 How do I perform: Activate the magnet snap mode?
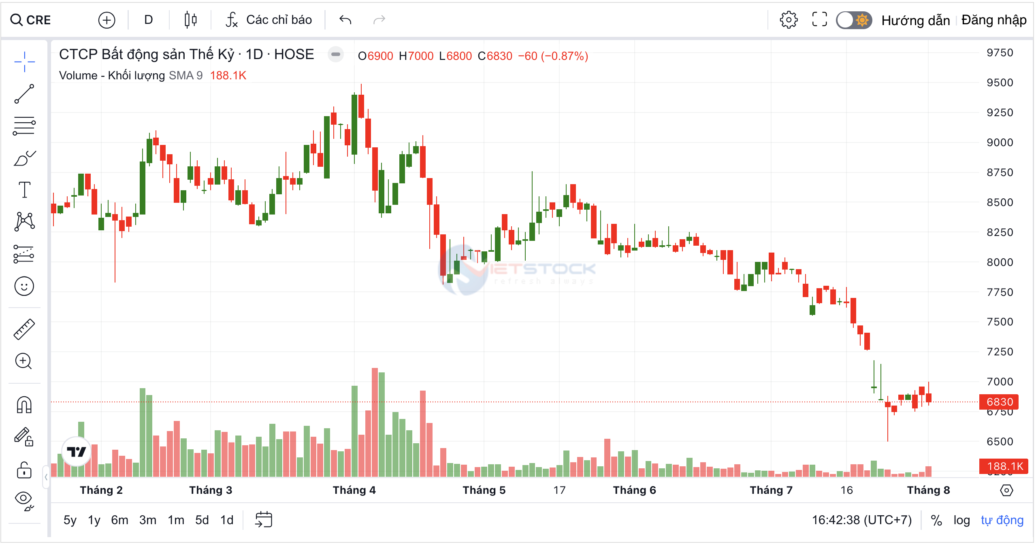point(24,404)
